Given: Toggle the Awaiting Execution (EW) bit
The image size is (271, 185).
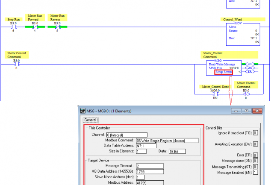Looking at the screenshot, I should pyautogui.click(x=255, y=144).
